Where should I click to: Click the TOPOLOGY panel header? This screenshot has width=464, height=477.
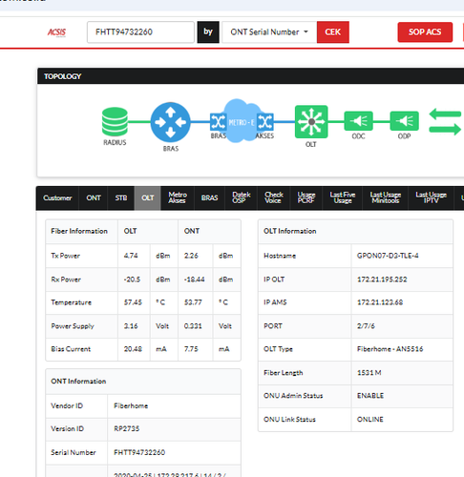point(250,76)
